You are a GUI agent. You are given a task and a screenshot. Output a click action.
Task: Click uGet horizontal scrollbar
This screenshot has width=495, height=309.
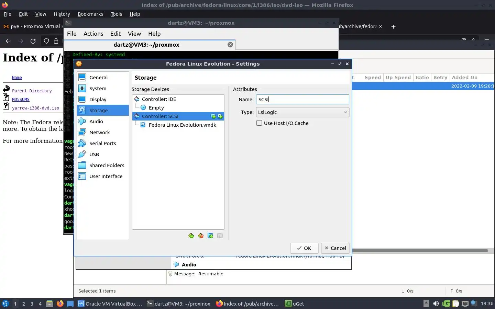(420, 251)
